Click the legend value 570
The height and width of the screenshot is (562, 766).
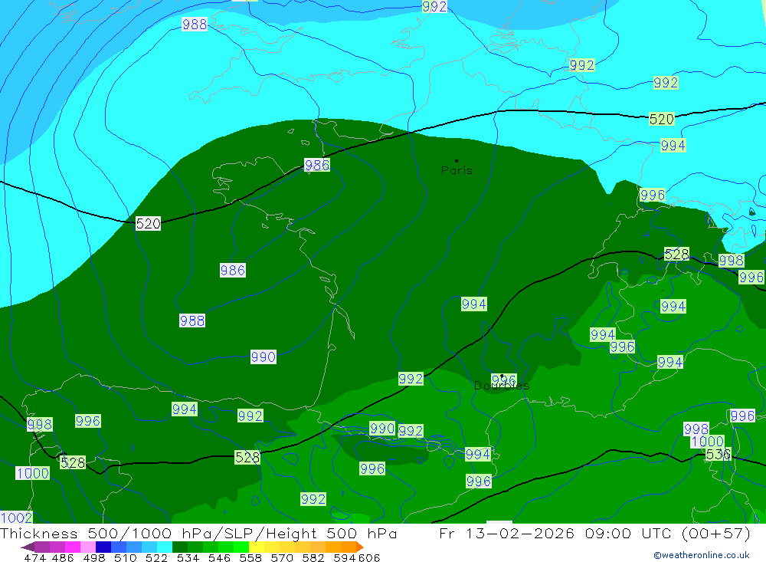[x=282, y=557]
